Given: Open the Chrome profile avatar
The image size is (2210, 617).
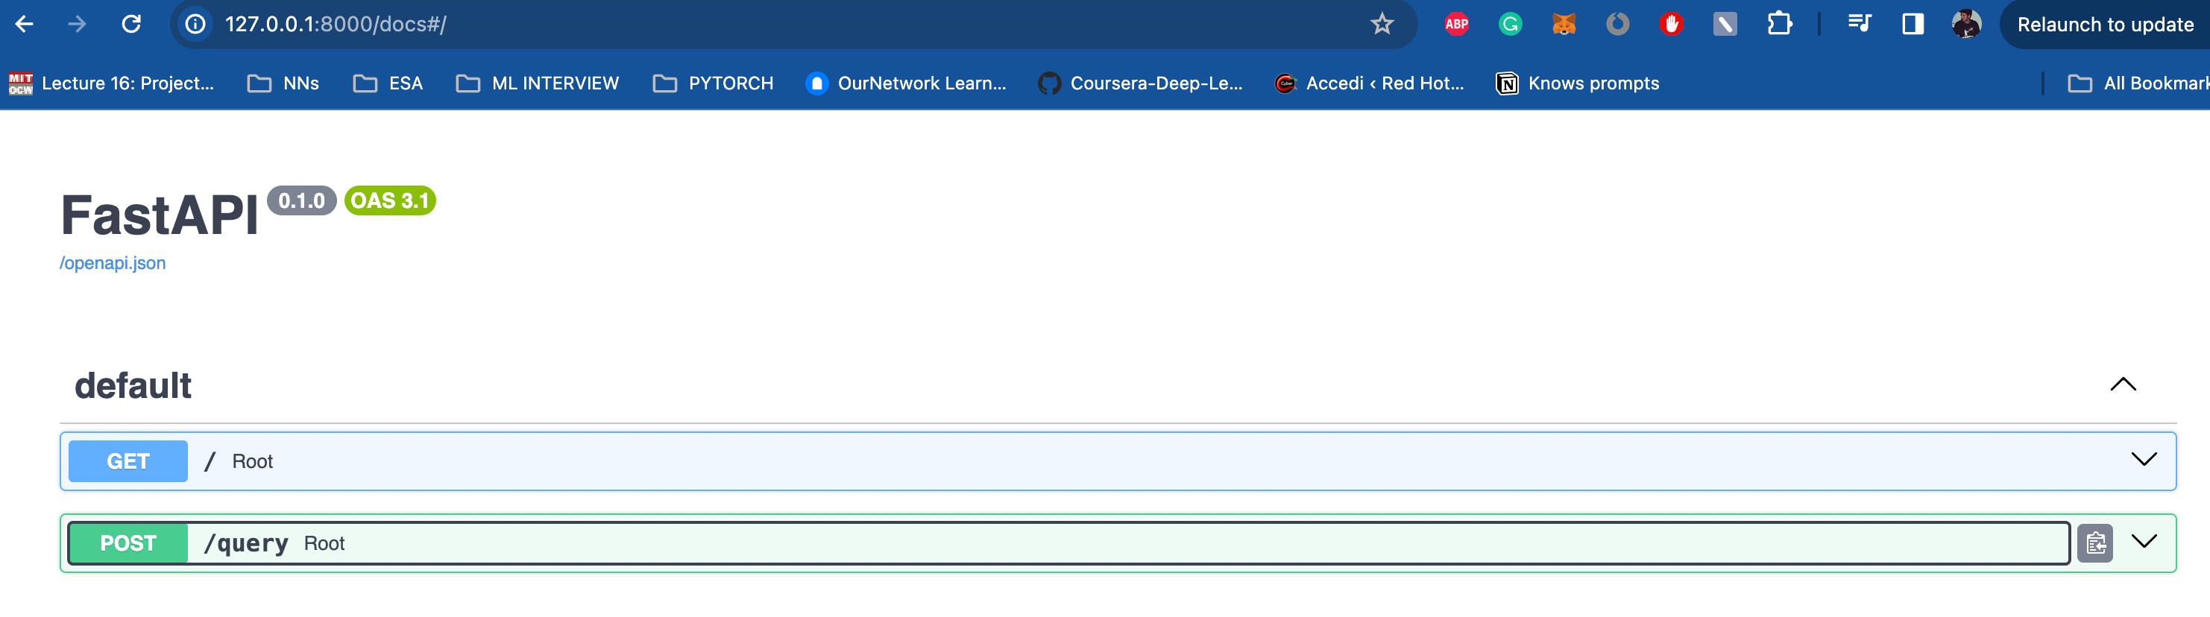Looking at the screenshot, I should (x=1965, y=24).
